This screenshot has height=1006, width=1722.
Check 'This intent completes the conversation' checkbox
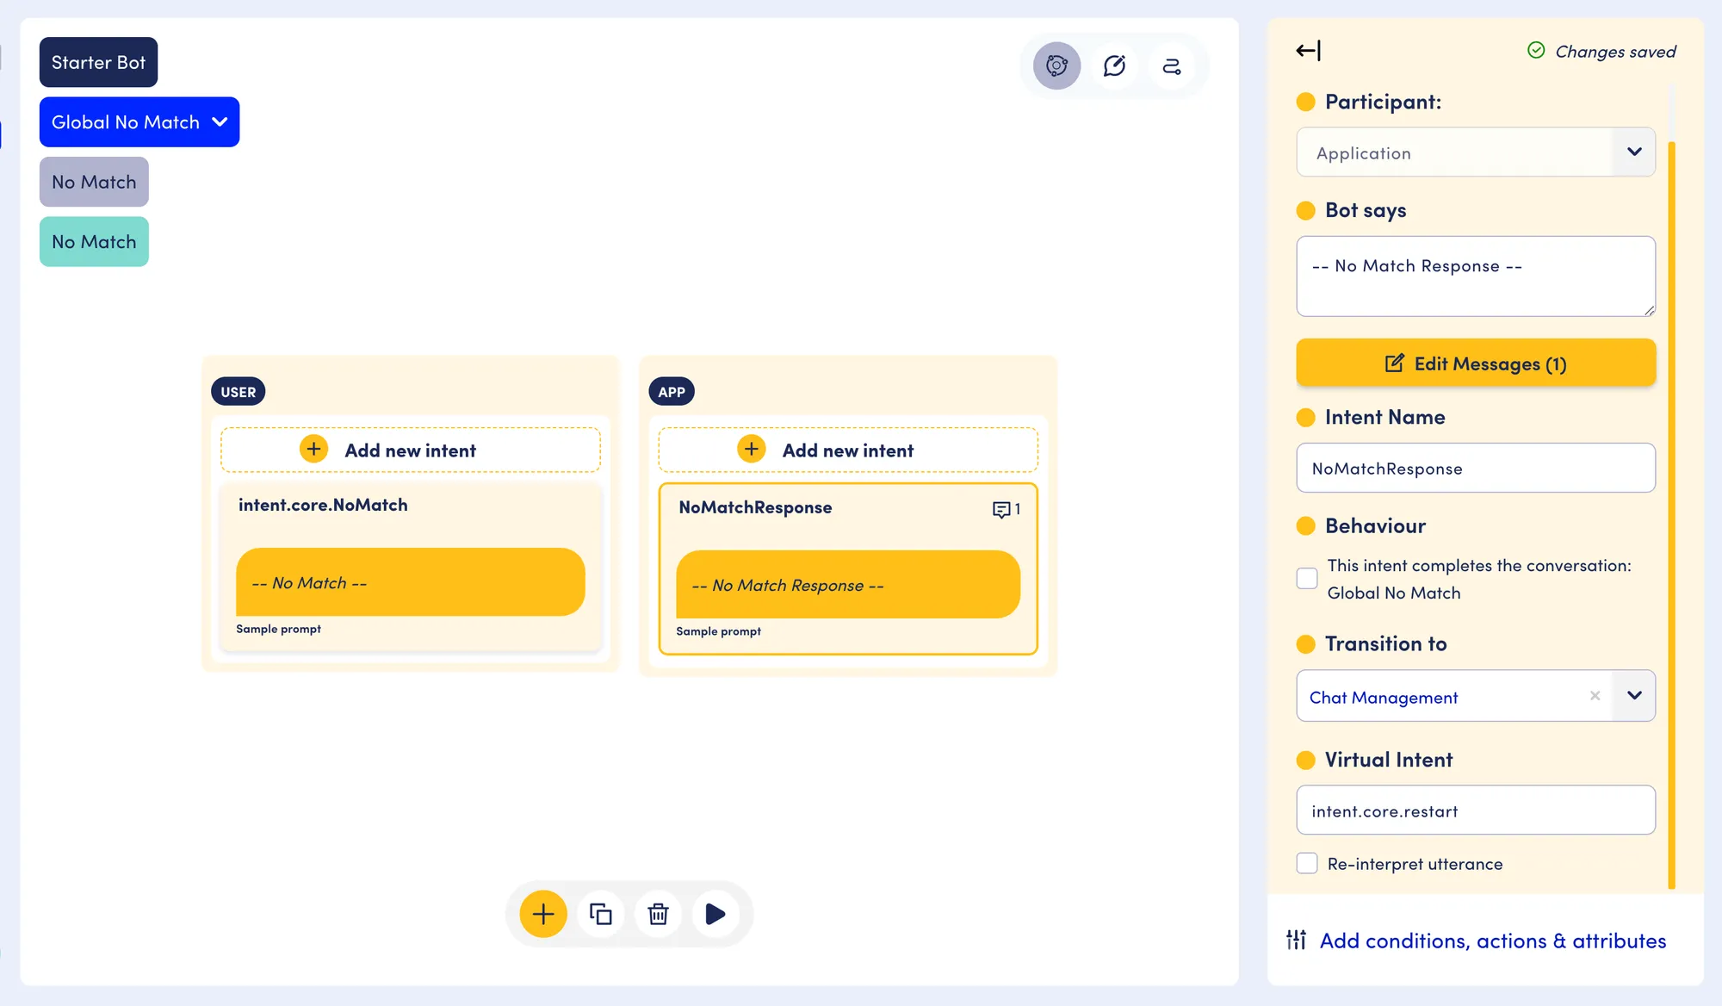click(1307, 579)
